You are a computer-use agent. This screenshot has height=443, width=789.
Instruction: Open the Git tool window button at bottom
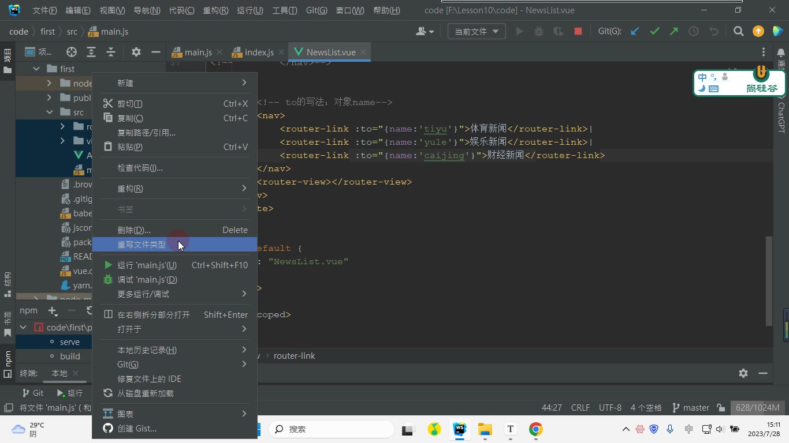pos(32,393)
